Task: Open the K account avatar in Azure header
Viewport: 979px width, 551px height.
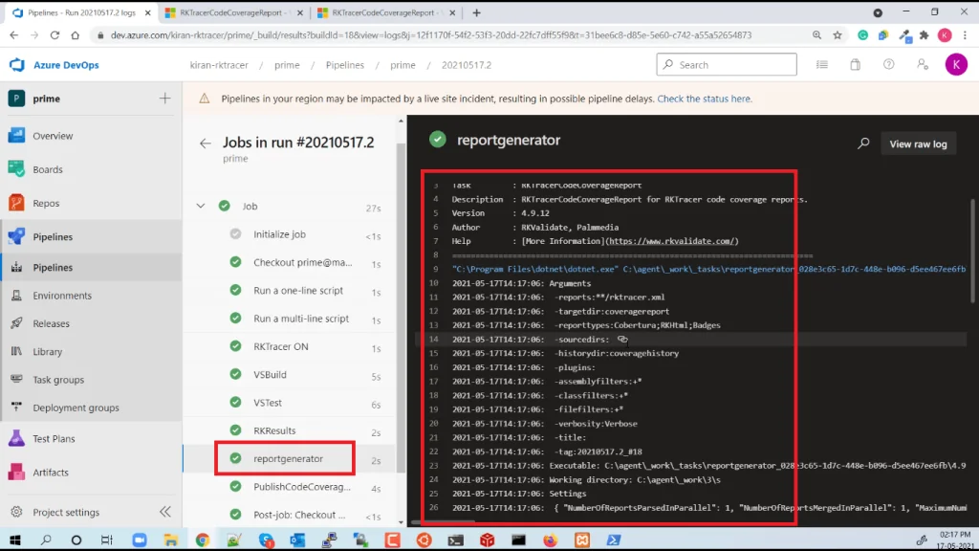Action: [x=956, y=64]
